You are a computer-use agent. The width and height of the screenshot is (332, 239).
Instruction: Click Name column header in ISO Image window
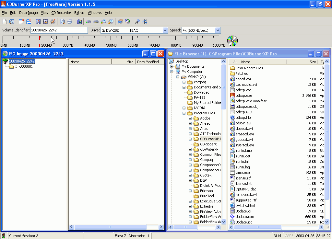coord(90,62)
